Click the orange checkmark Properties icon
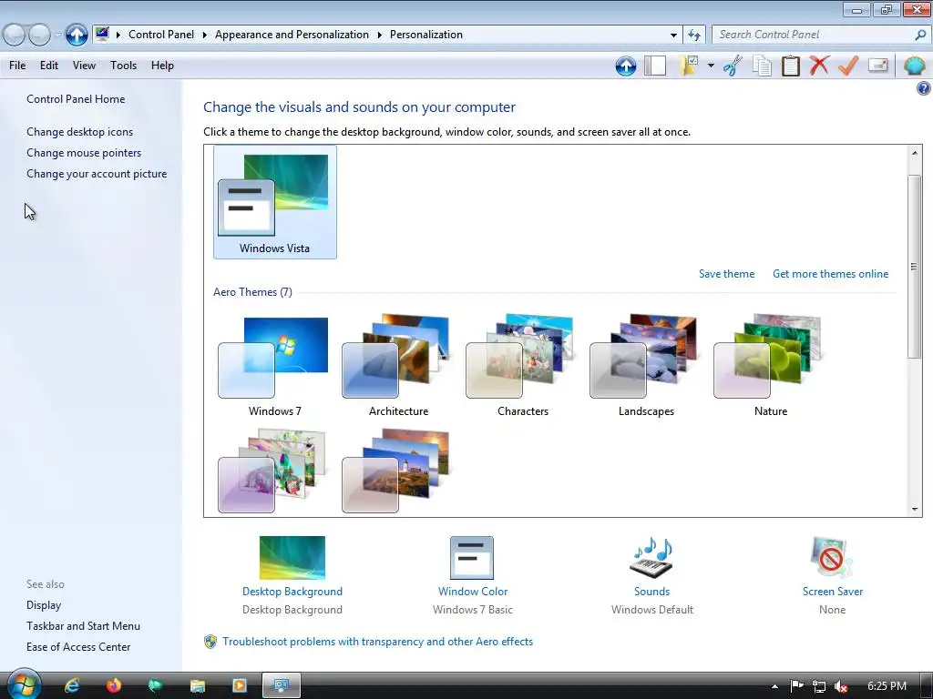 coord(848,66)
